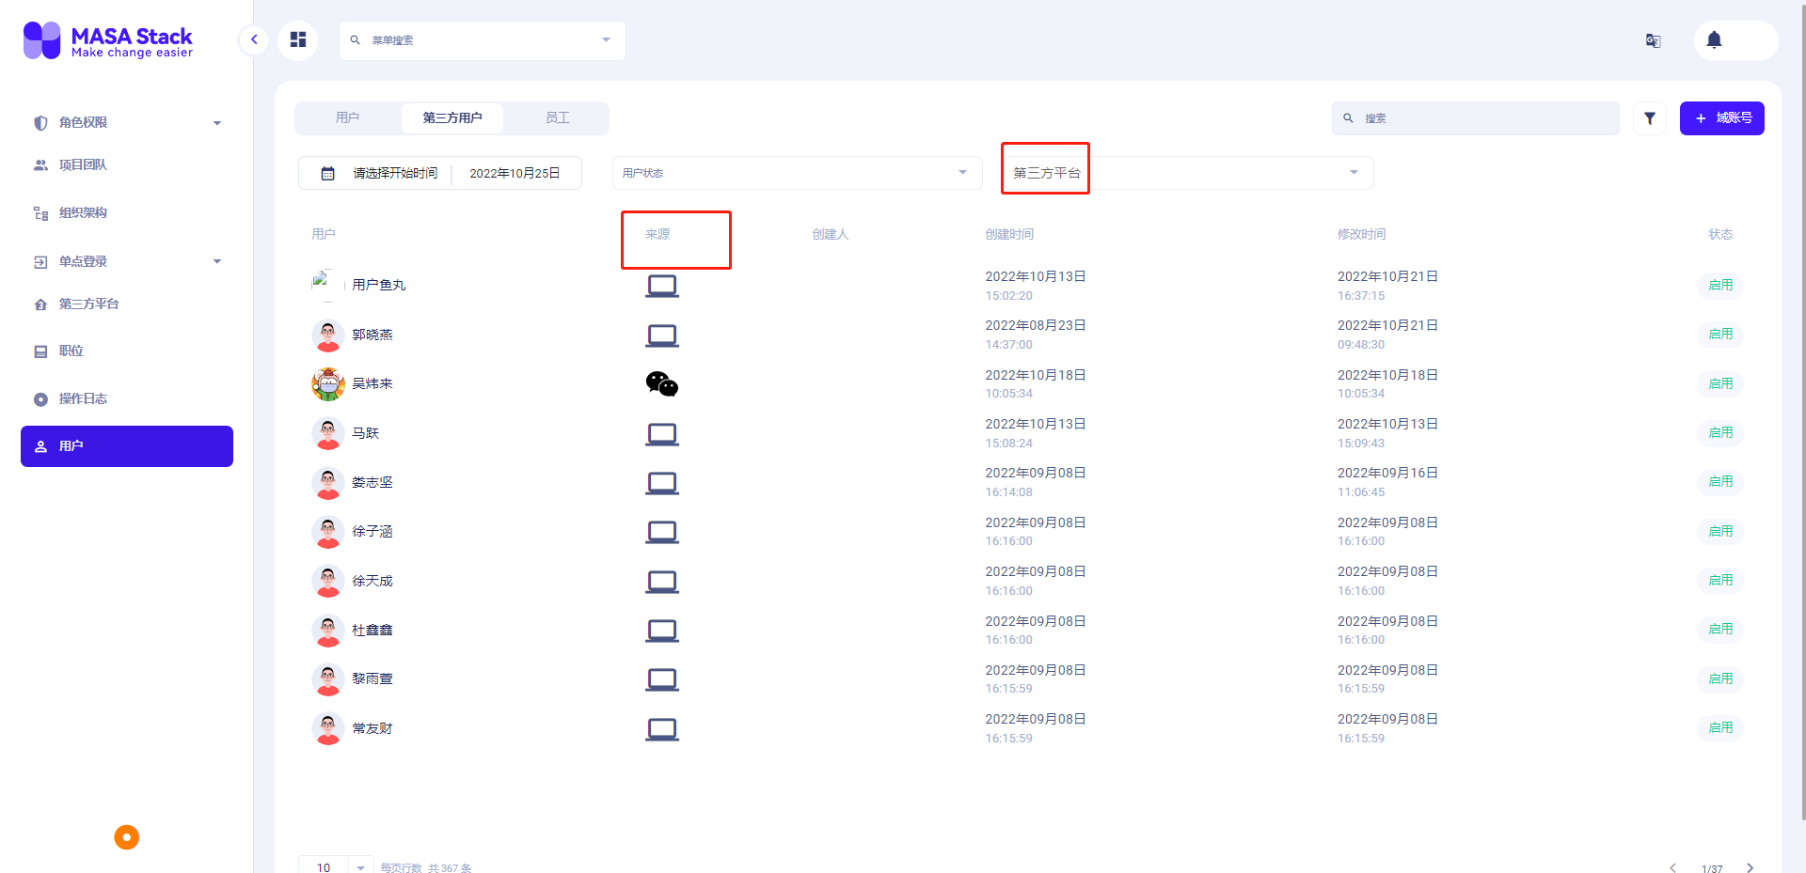Open the 操作日志 page

click(83, 398)
